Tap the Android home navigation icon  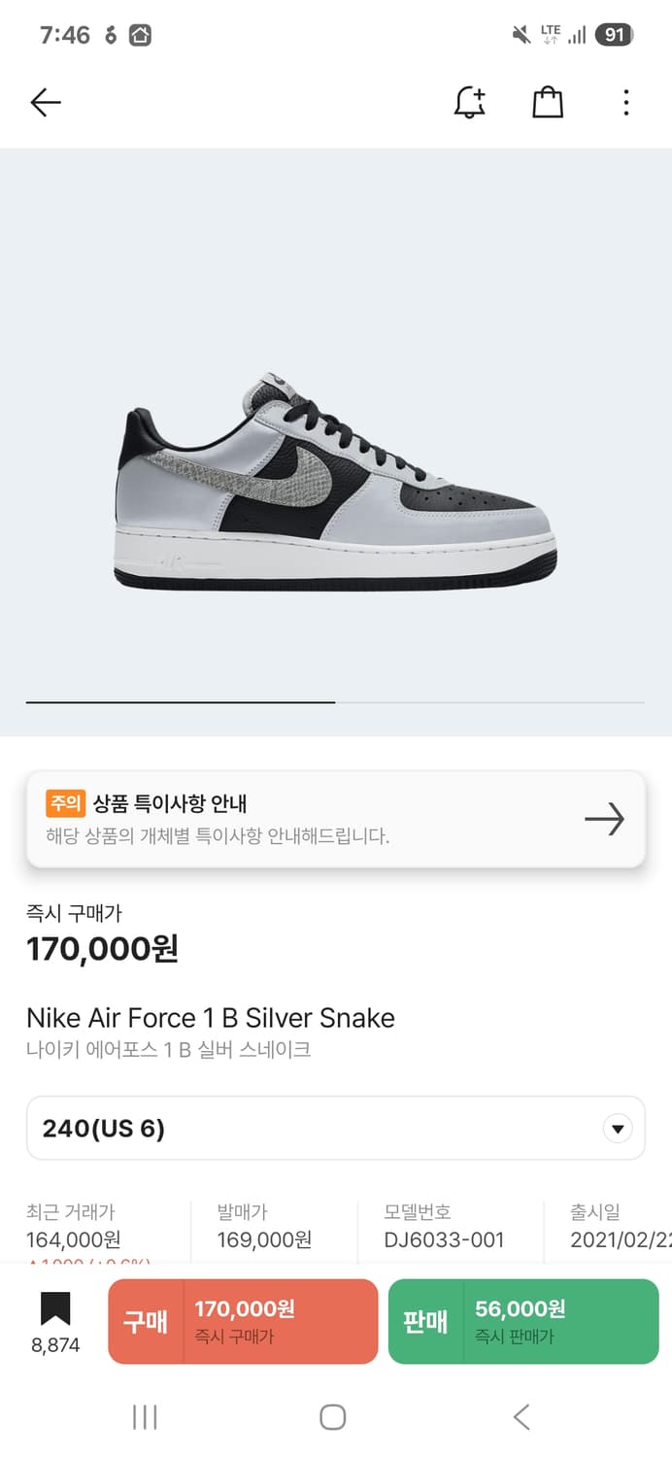[x=333, y=1417]
